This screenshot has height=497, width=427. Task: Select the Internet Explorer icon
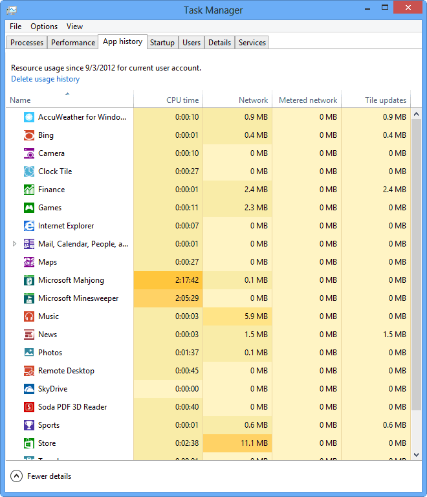pyautogui.click(x=29, y=226)
